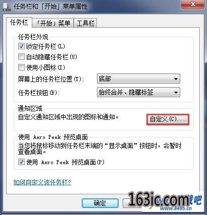The height and width of the screenshot is (215, 207).
Task: Open the 底部 taskbar position combo box
Action: 138,79
